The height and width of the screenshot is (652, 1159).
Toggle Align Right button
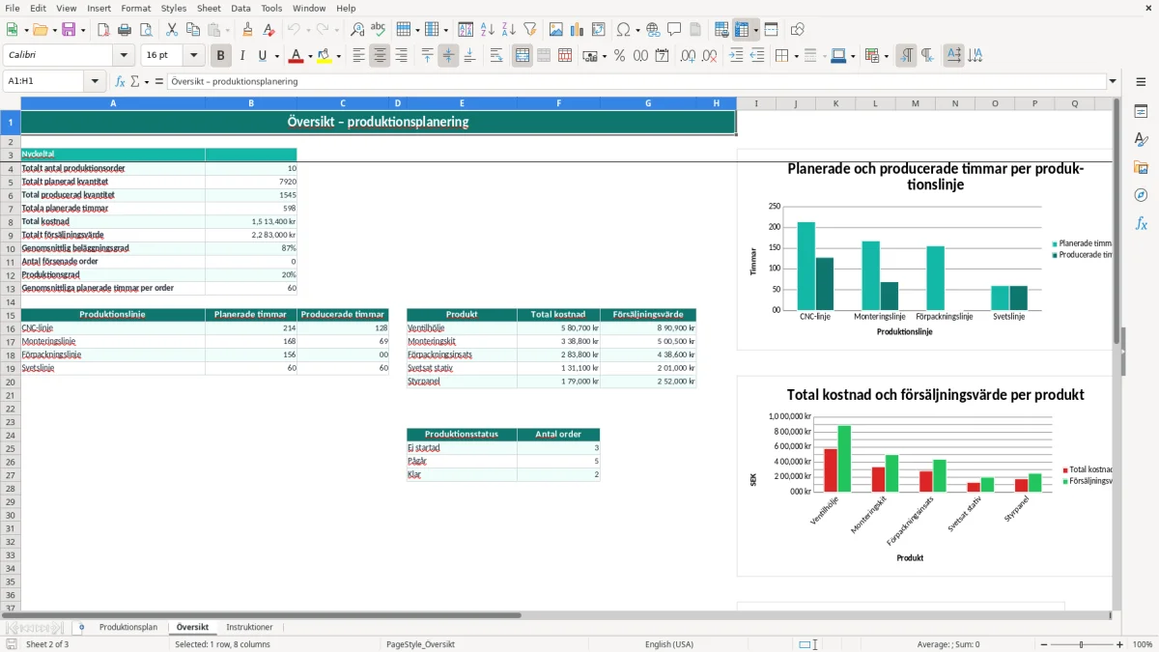401,56
